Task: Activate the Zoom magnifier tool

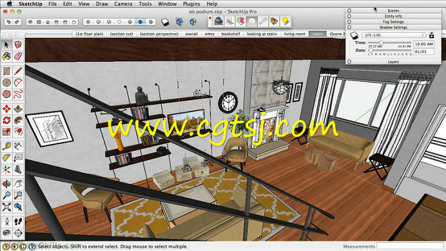Action: pyautogui.click(x=6, y=196)
